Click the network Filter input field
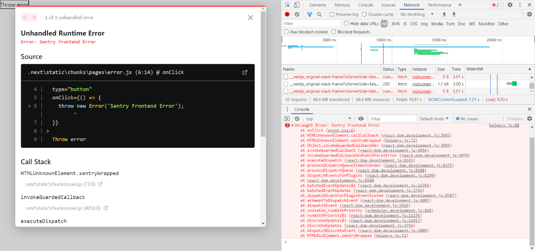Image resolution: width=535 pixels, height=251 pixels. point(311,24)
